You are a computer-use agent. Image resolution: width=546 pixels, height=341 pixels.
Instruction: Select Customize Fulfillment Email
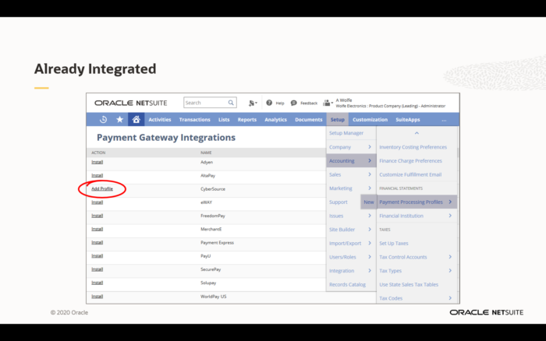pos(410,174)
